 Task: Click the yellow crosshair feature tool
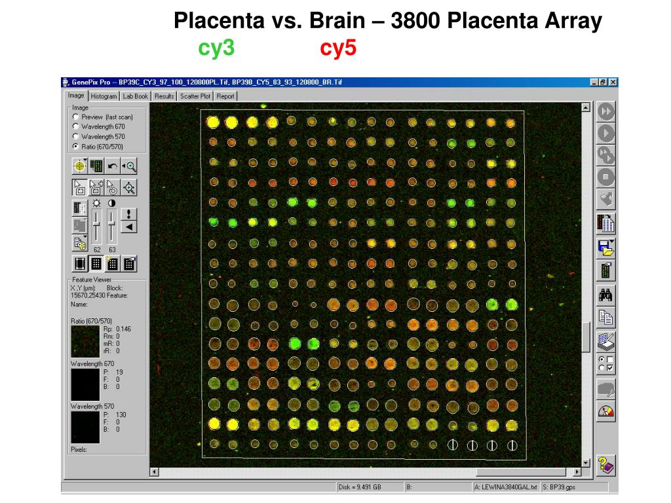[79, 166]
